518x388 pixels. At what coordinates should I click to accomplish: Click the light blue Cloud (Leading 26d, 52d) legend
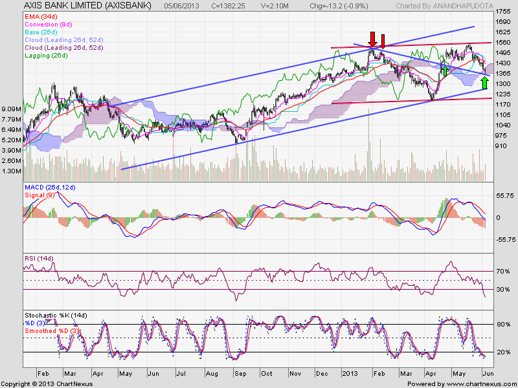point(64,39)
